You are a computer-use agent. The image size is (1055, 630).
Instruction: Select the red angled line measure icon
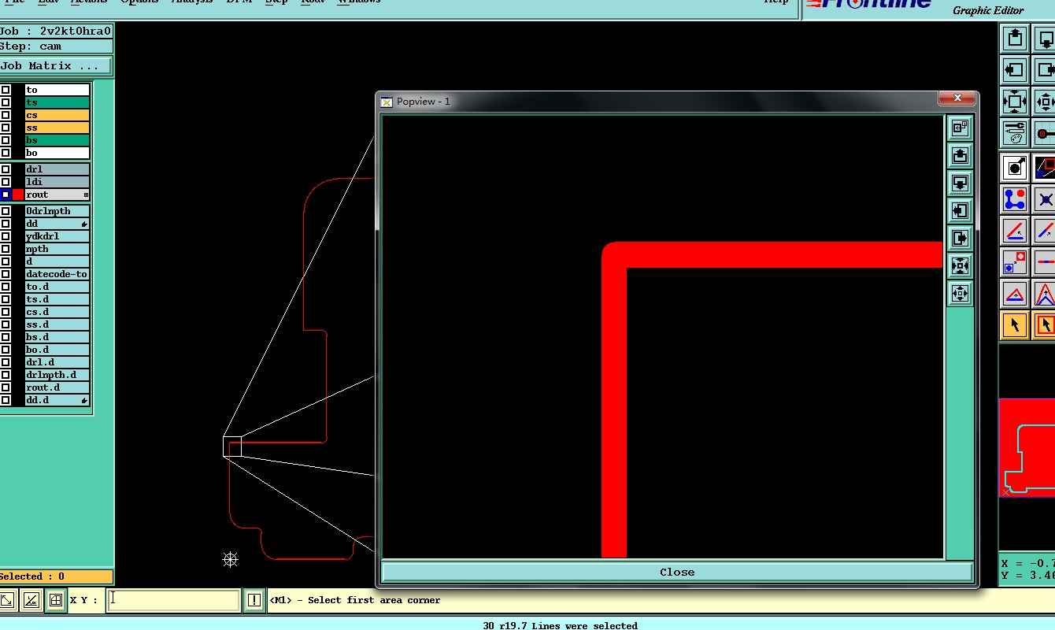coord(1015,230)
